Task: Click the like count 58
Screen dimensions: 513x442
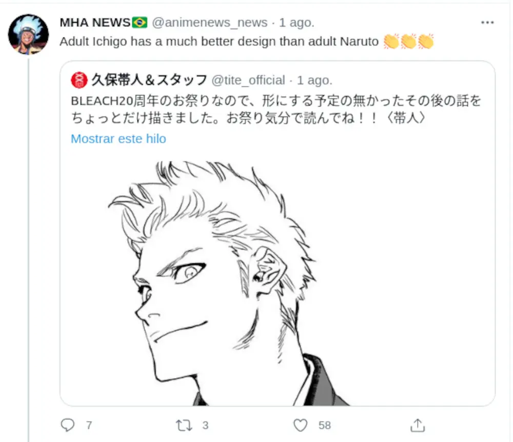Action: 325,425
